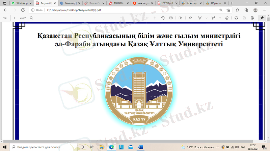Viewport: 270px width, 151px height.
Task: Rotate the PDF page
Action: click(163, 18)
